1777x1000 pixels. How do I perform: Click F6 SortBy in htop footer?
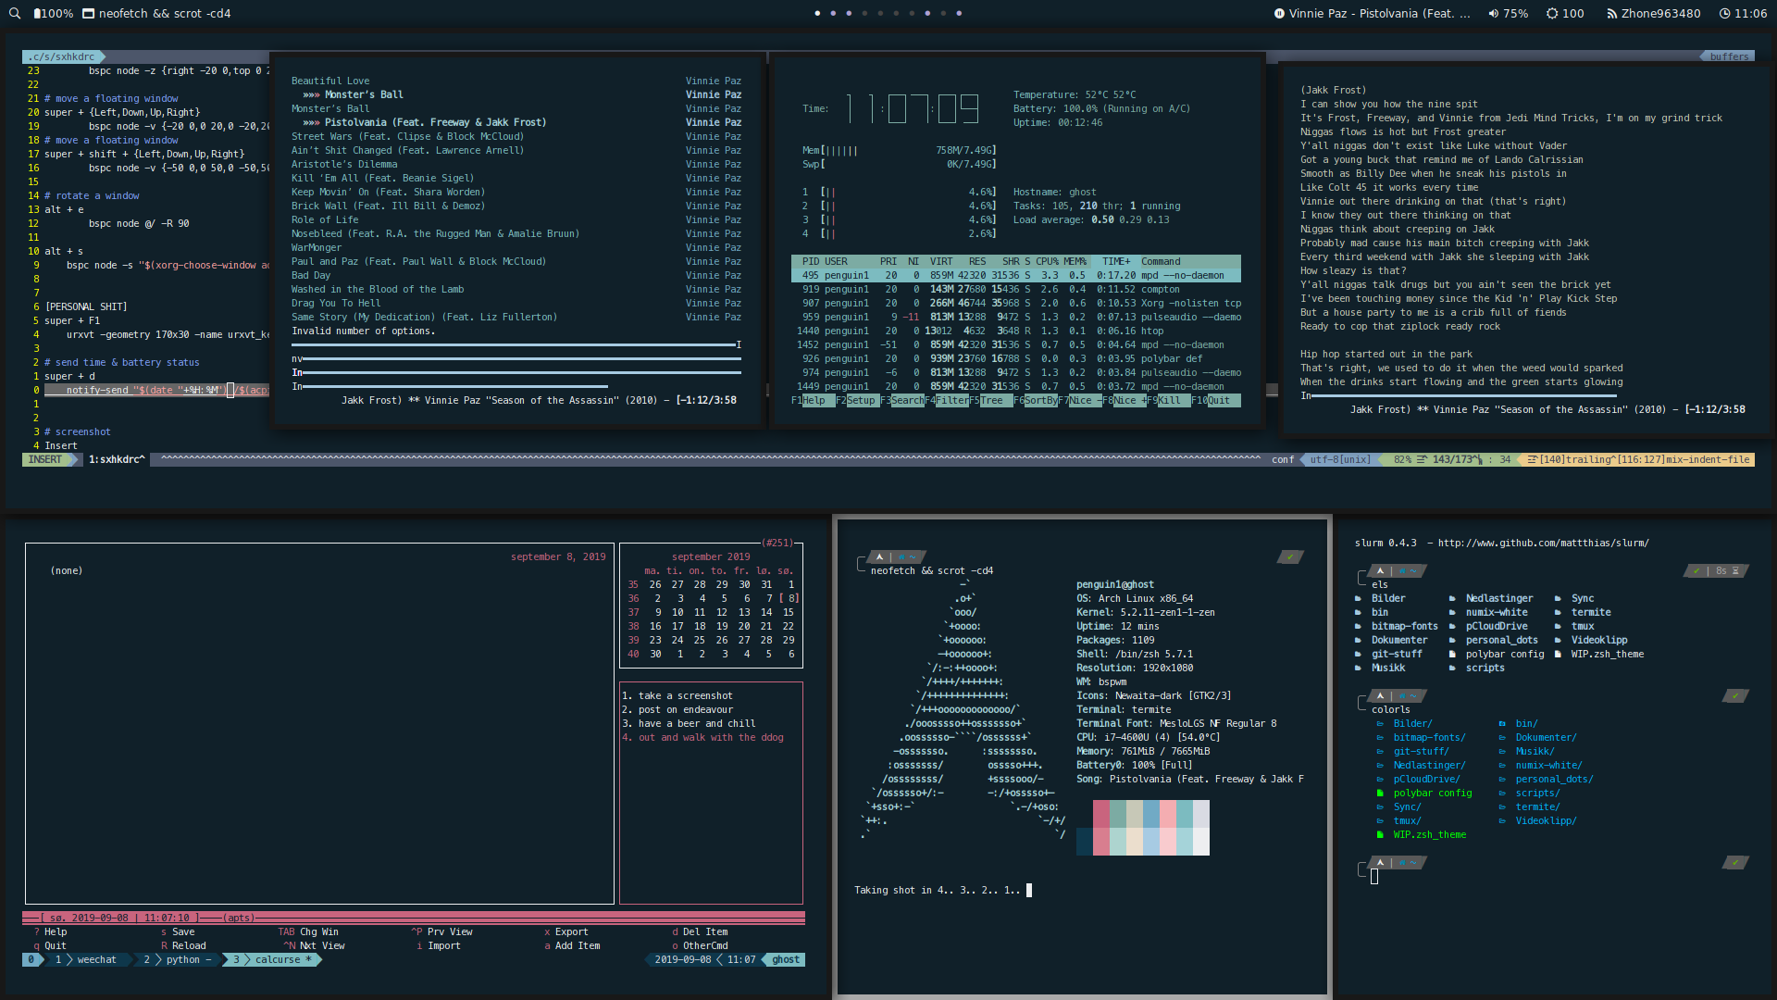[x=1036, y=401]
